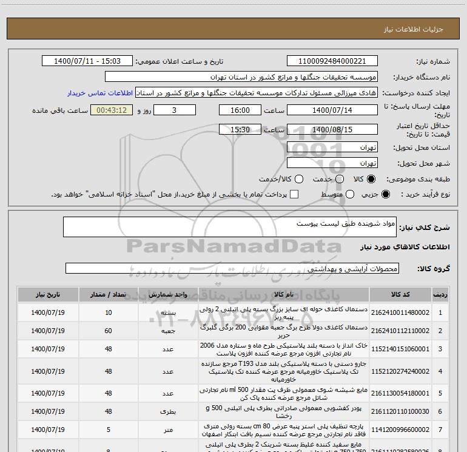This screenshot has width=467, height=452.
Task: Click unit متر in row 7
Action: tap(168, 430)
